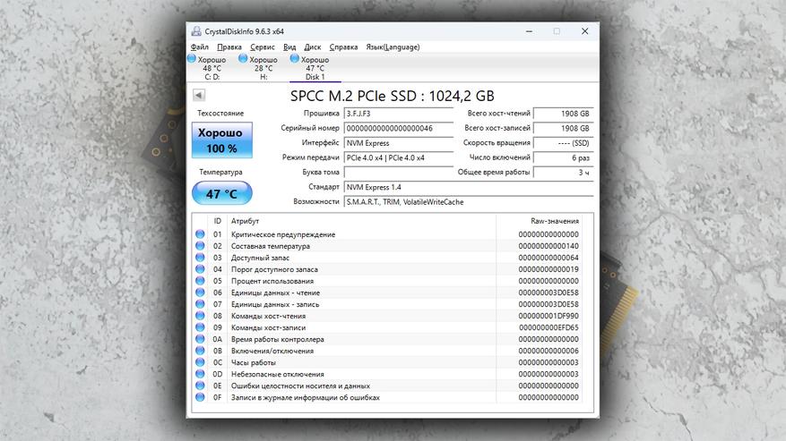Click the Общее время работы value 3 ч

click(564, 172)
